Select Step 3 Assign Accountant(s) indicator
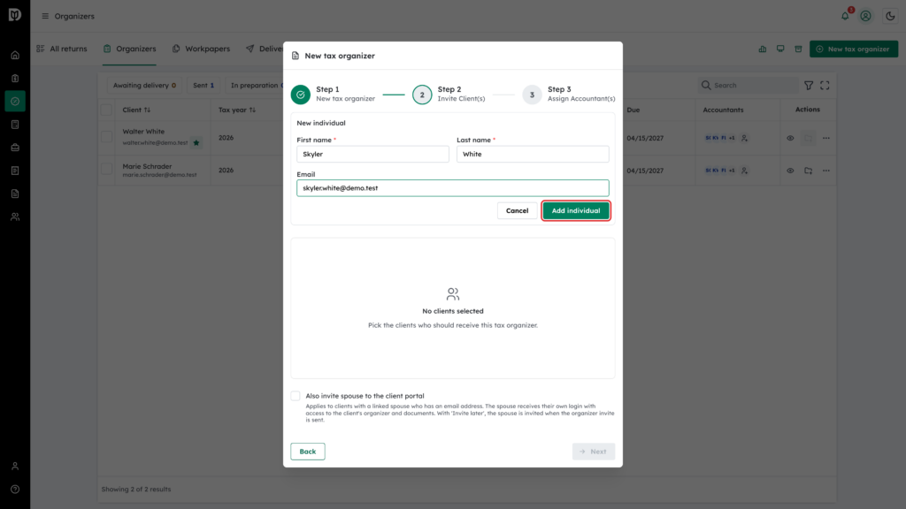The height and width of the screenshot is (509, 906). click(532, 95)
